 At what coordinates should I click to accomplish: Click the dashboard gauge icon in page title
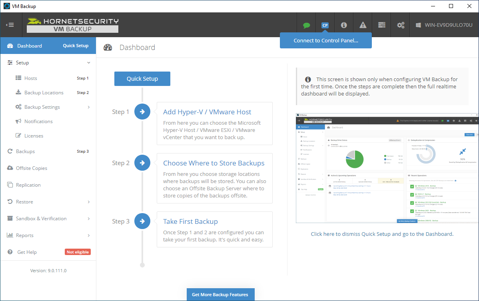tap(108, 47)
